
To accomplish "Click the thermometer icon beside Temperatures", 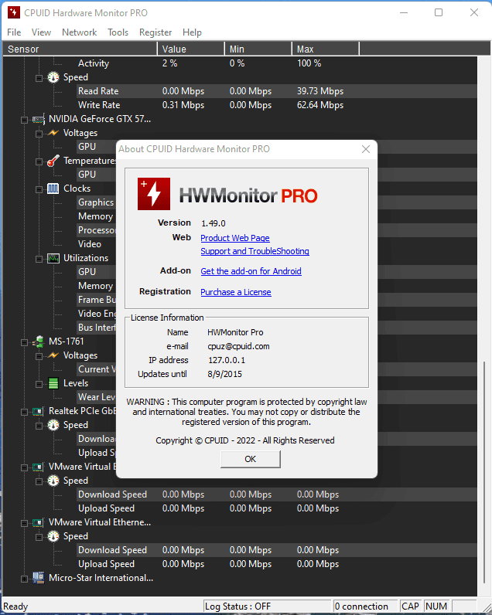I will click(53, 161).
